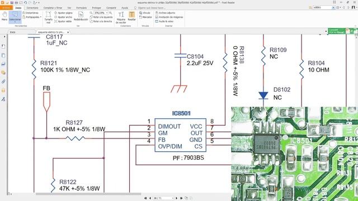
Task: Print with the quick access printer icon
Action: click(x=16, y=2)
